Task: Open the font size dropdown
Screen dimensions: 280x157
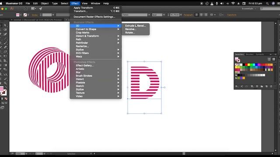Action: click(x=181, y=15)
